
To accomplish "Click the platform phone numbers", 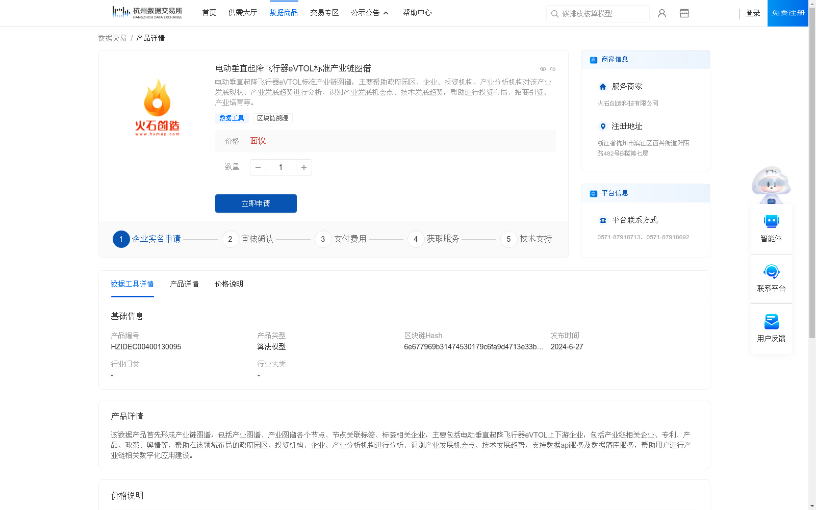I will click(x=643, y=237).
